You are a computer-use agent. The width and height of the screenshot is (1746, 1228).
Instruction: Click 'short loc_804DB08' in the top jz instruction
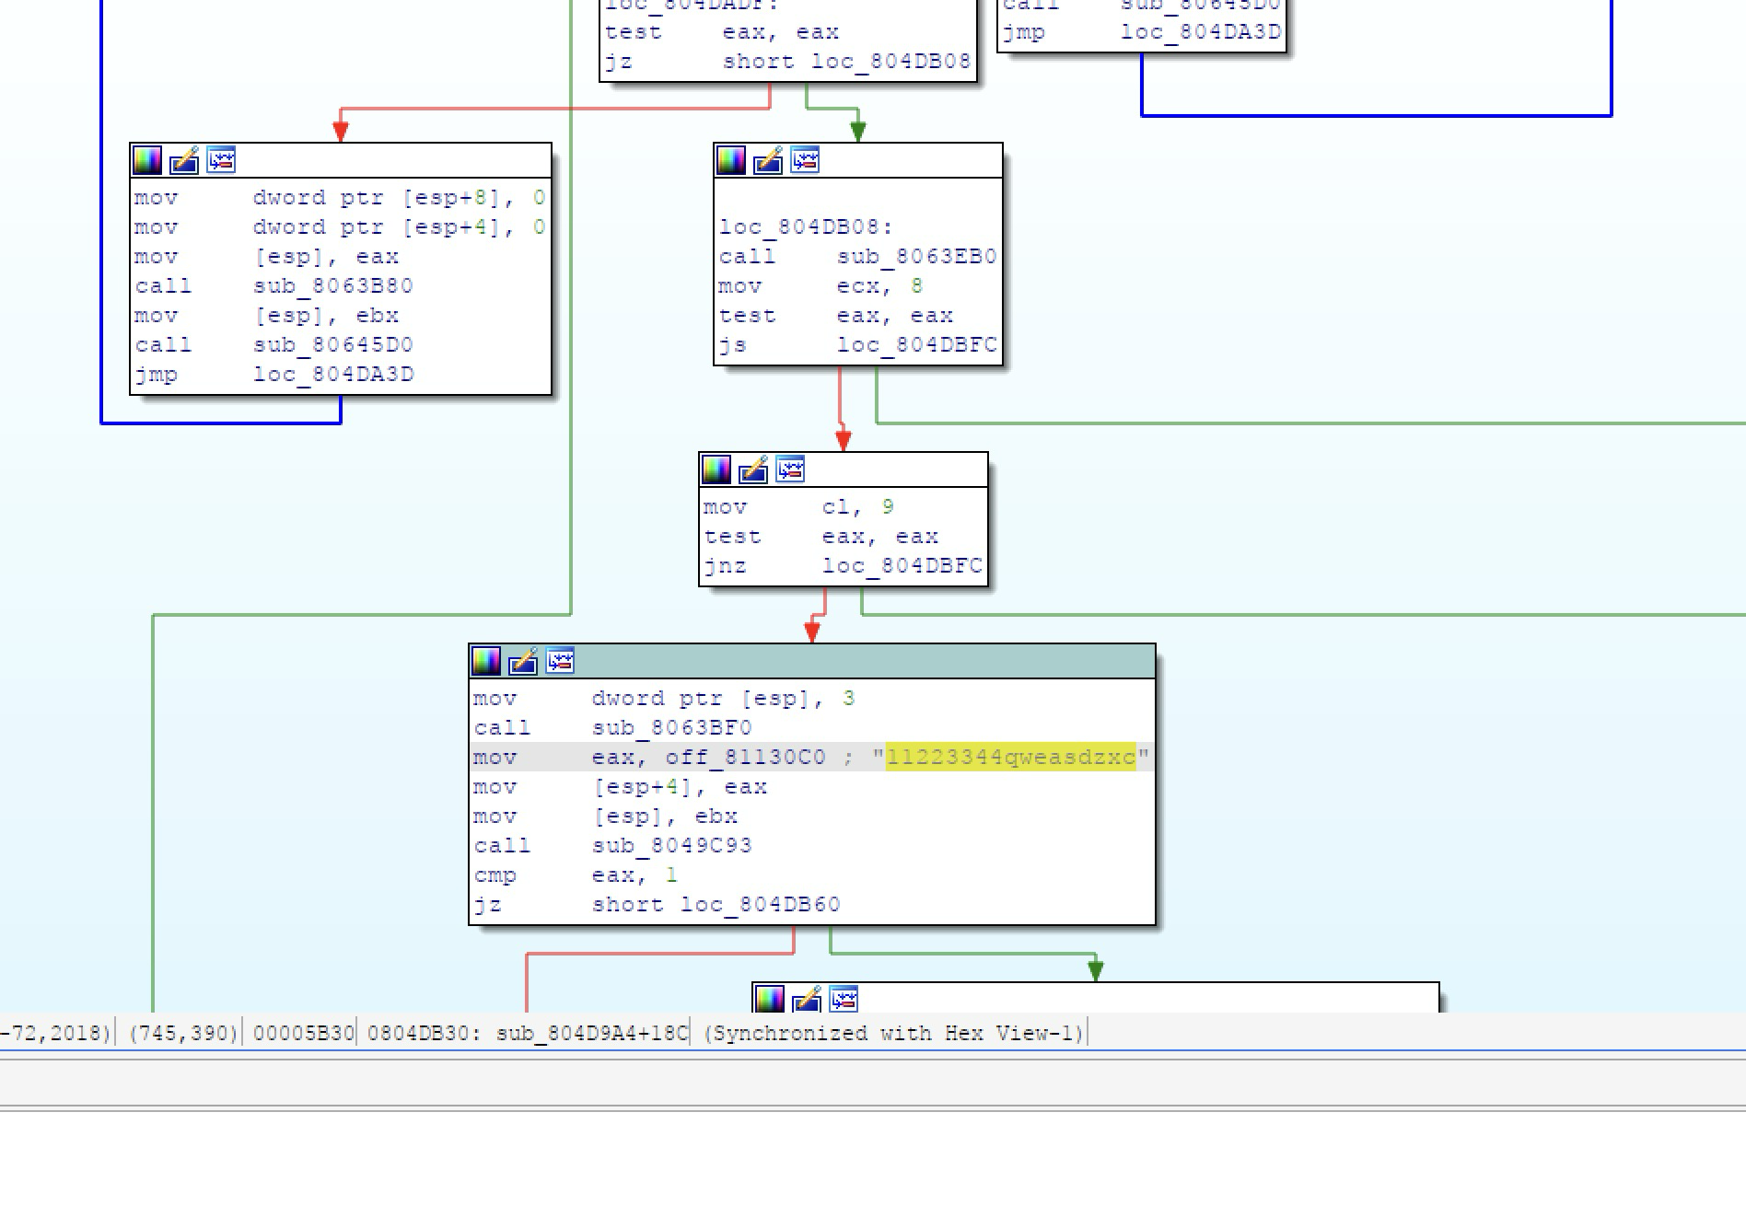[847, 62]
